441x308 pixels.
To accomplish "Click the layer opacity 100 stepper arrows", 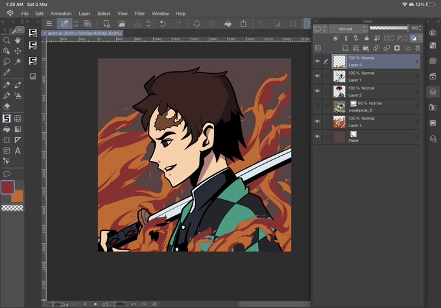I will tap(420, 28).
